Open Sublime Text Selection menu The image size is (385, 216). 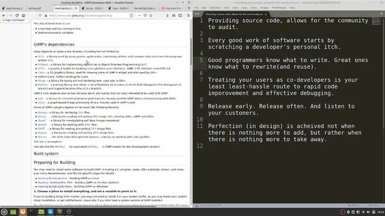[x=215, y=8]
